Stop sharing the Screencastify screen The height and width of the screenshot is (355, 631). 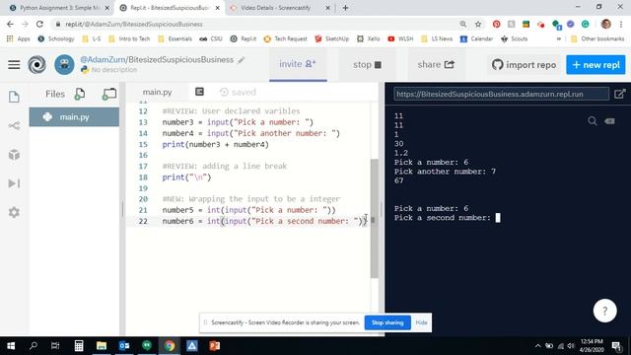(x=387, y=322)
